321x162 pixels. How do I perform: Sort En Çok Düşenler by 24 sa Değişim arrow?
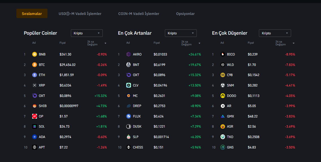coord(294,43)
